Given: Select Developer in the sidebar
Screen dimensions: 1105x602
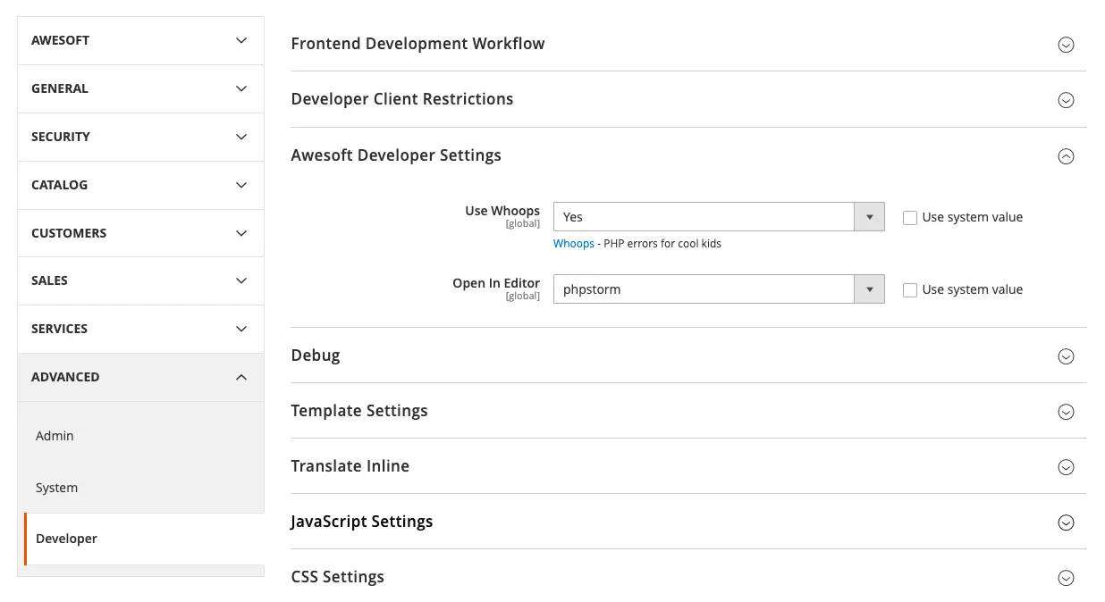Looking at the screenshot, I should (x=66, y=539).
